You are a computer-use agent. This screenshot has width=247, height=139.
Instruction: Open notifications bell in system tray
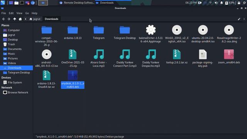coord(222,3)
